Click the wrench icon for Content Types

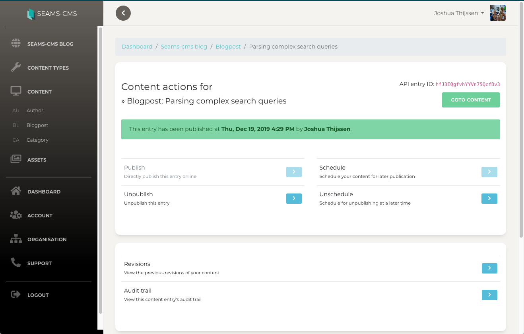(x=16, y=67)
